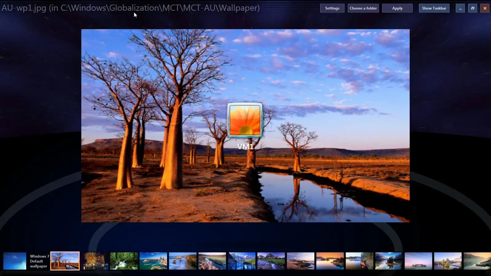Image resolution: width=491 pixels, height=276 pixels.
Task: Select the Sydney harbour aerial thumbnail
Action: pos(153,261)
